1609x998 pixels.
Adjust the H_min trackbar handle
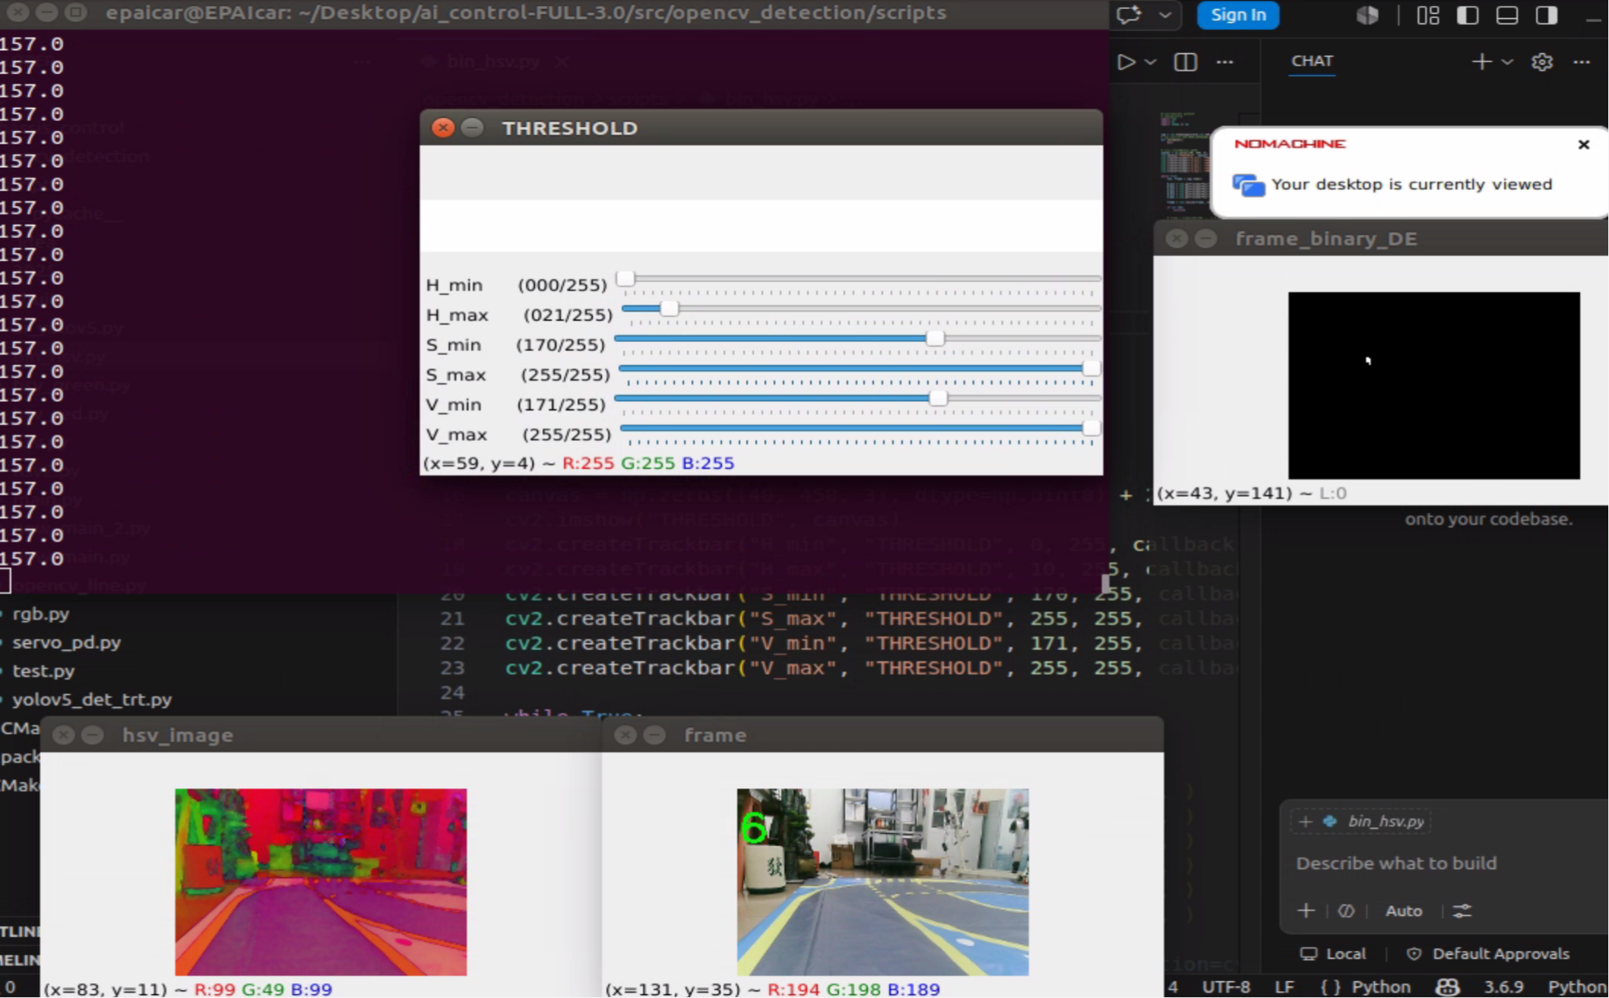click(626, 278)
